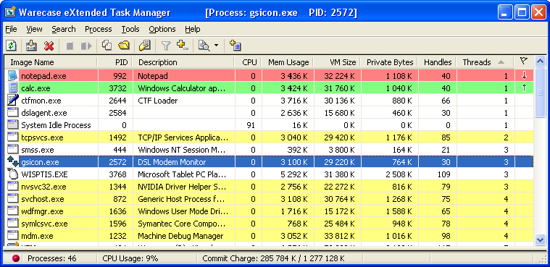Screen dimensions: 550x267
Task: Open the Options menu
Action: 162,29
